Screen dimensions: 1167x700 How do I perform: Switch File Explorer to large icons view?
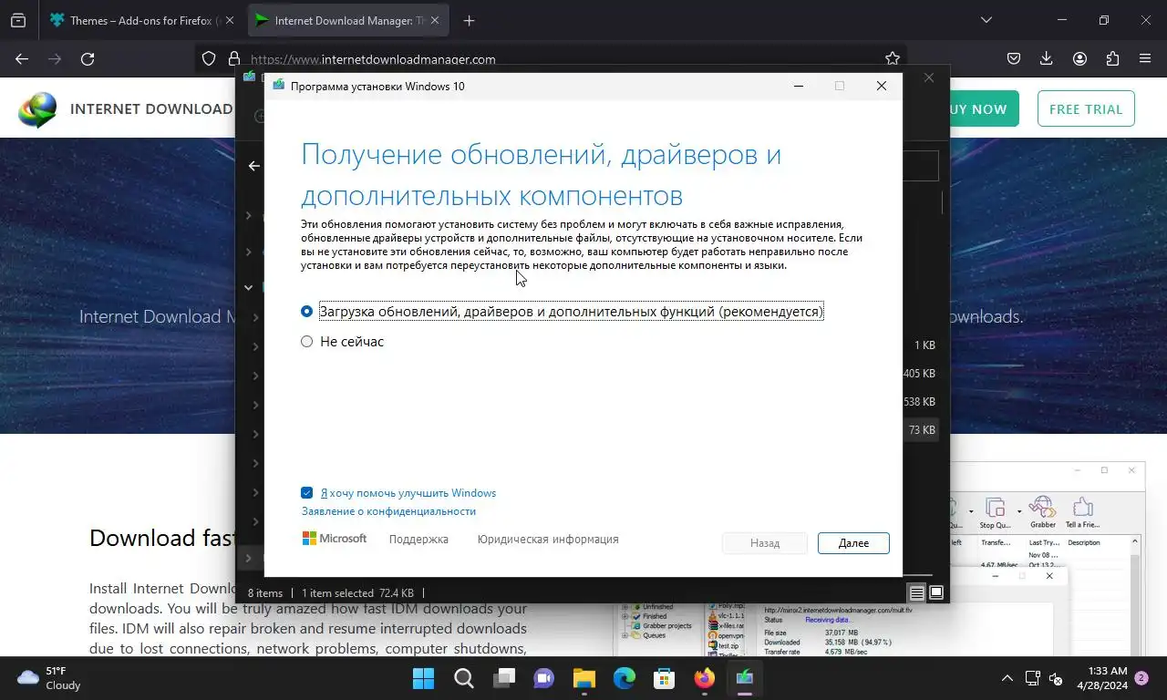pos(936,592)
